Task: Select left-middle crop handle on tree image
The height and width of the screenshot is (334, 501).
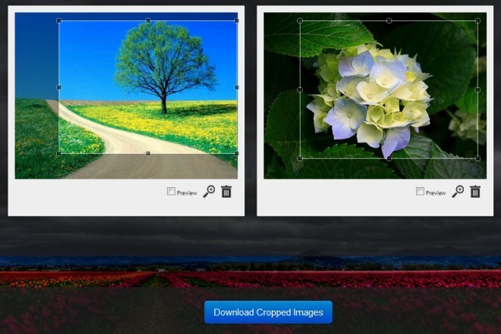Action: tap(58, 87)
